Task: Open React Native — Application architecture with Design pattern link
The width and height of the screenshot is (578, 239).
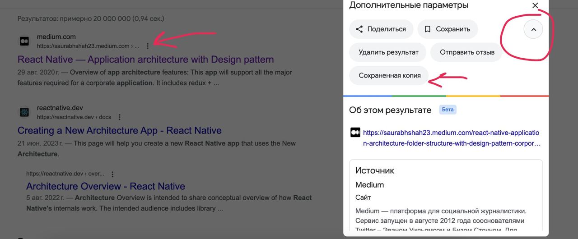Action: [146, 60]
